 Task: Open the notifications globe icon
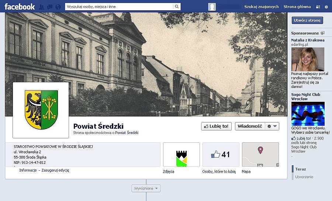coord(58,7)
